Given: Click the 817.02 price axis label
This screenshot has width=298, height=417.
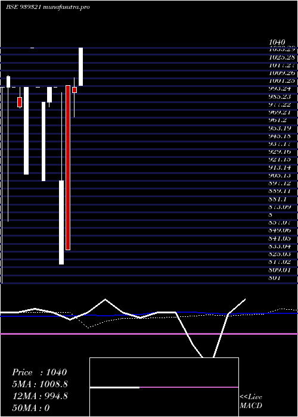Looking at the screenshot, I should pos(280,262).
